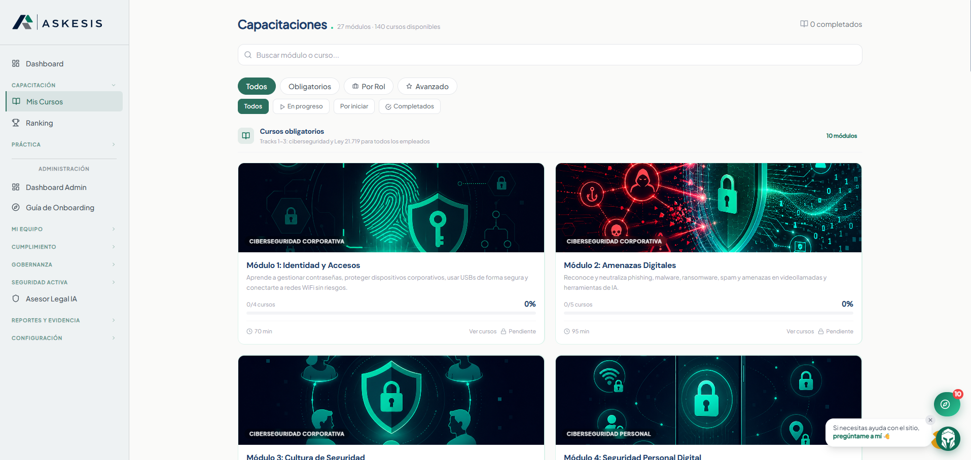Click the Guía de Onboarding compass icon
This screenshot has width=971, height=460.
coord(16,207)
